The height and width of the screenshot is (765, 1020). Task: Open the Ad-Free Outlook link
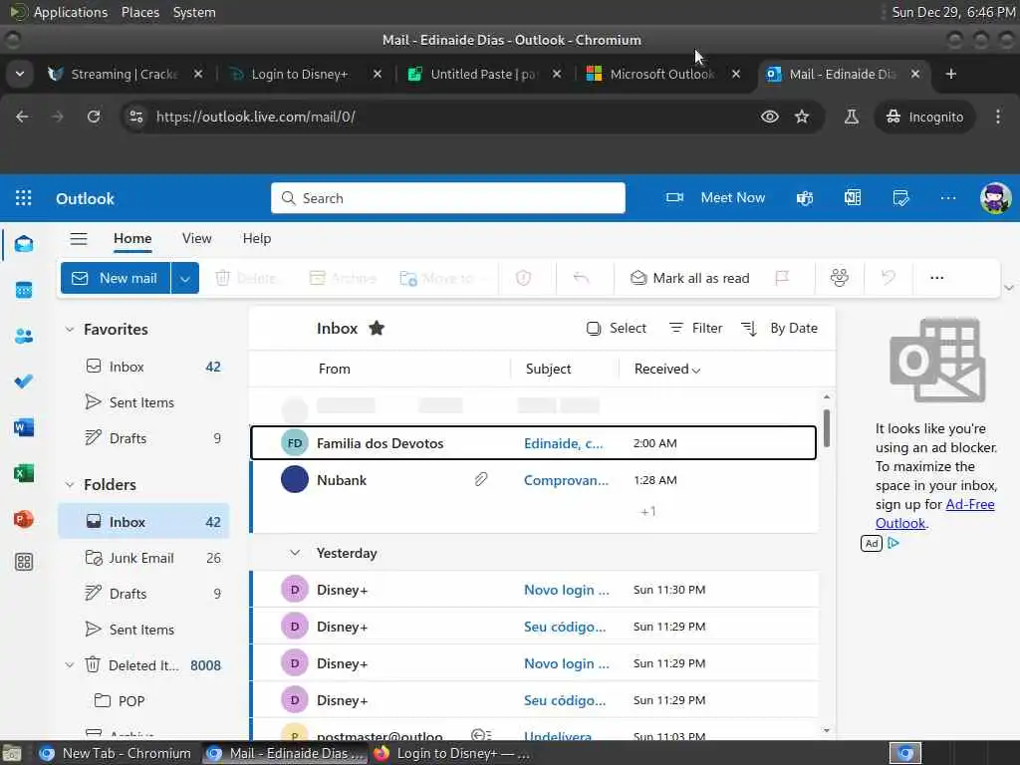coord(934,513)
